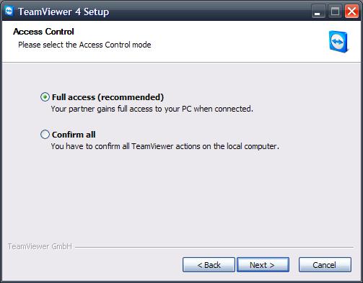Click the "Access Control" heading
The image size is (363, 283).
point(43,32)
